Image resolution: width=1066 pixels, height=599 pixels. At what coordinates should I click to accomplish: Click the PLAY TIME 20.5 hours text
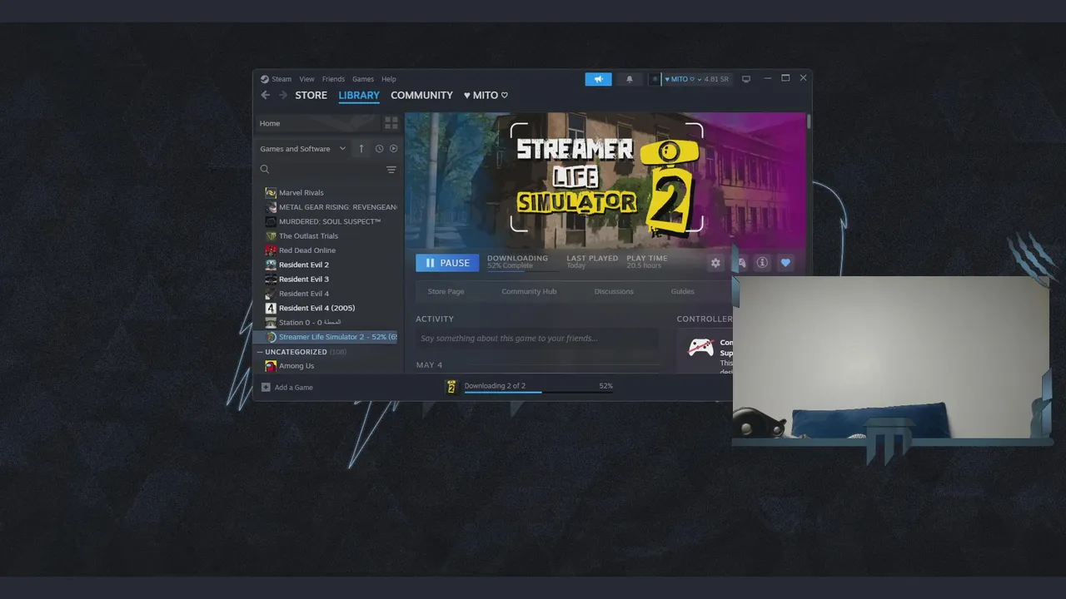point(647,261)
